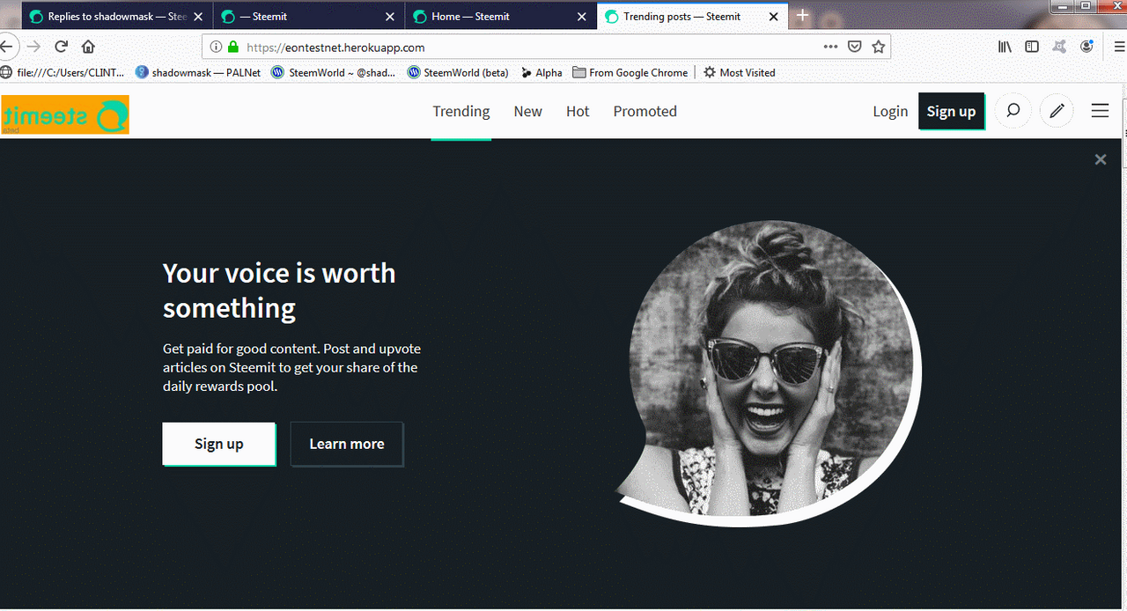The image size is (1127, 611).
Task: Open the Alpha bookmark
Action: tap(541, 72)
